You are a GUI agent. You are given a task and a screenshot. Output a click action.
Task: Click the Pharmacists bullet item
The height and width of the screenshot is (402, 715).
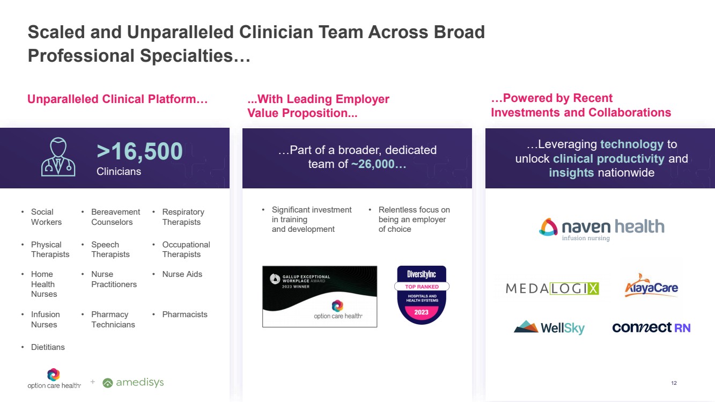click(185, 315)
